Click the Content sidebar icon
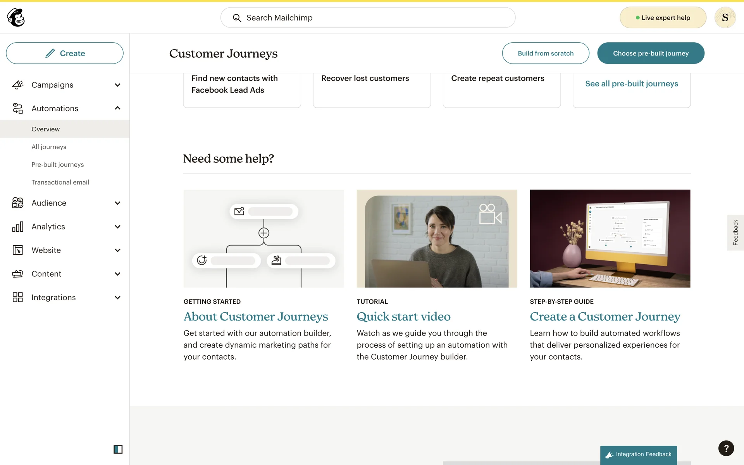 click(x=18, y=274)
